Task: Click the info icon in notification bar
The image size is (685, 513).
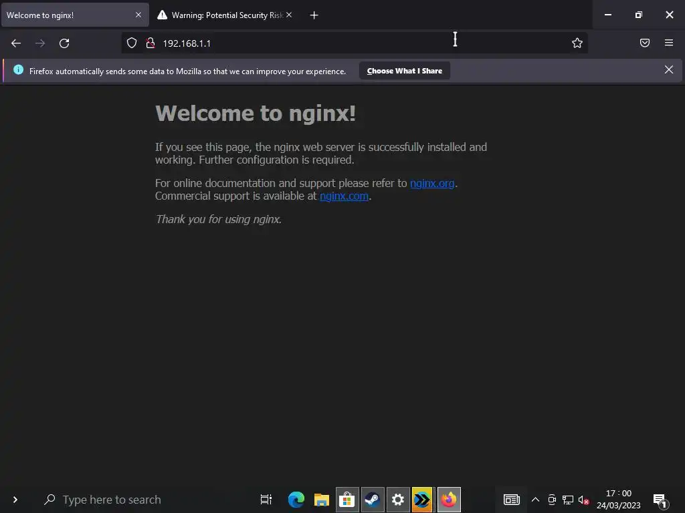Action: [18, 69]
